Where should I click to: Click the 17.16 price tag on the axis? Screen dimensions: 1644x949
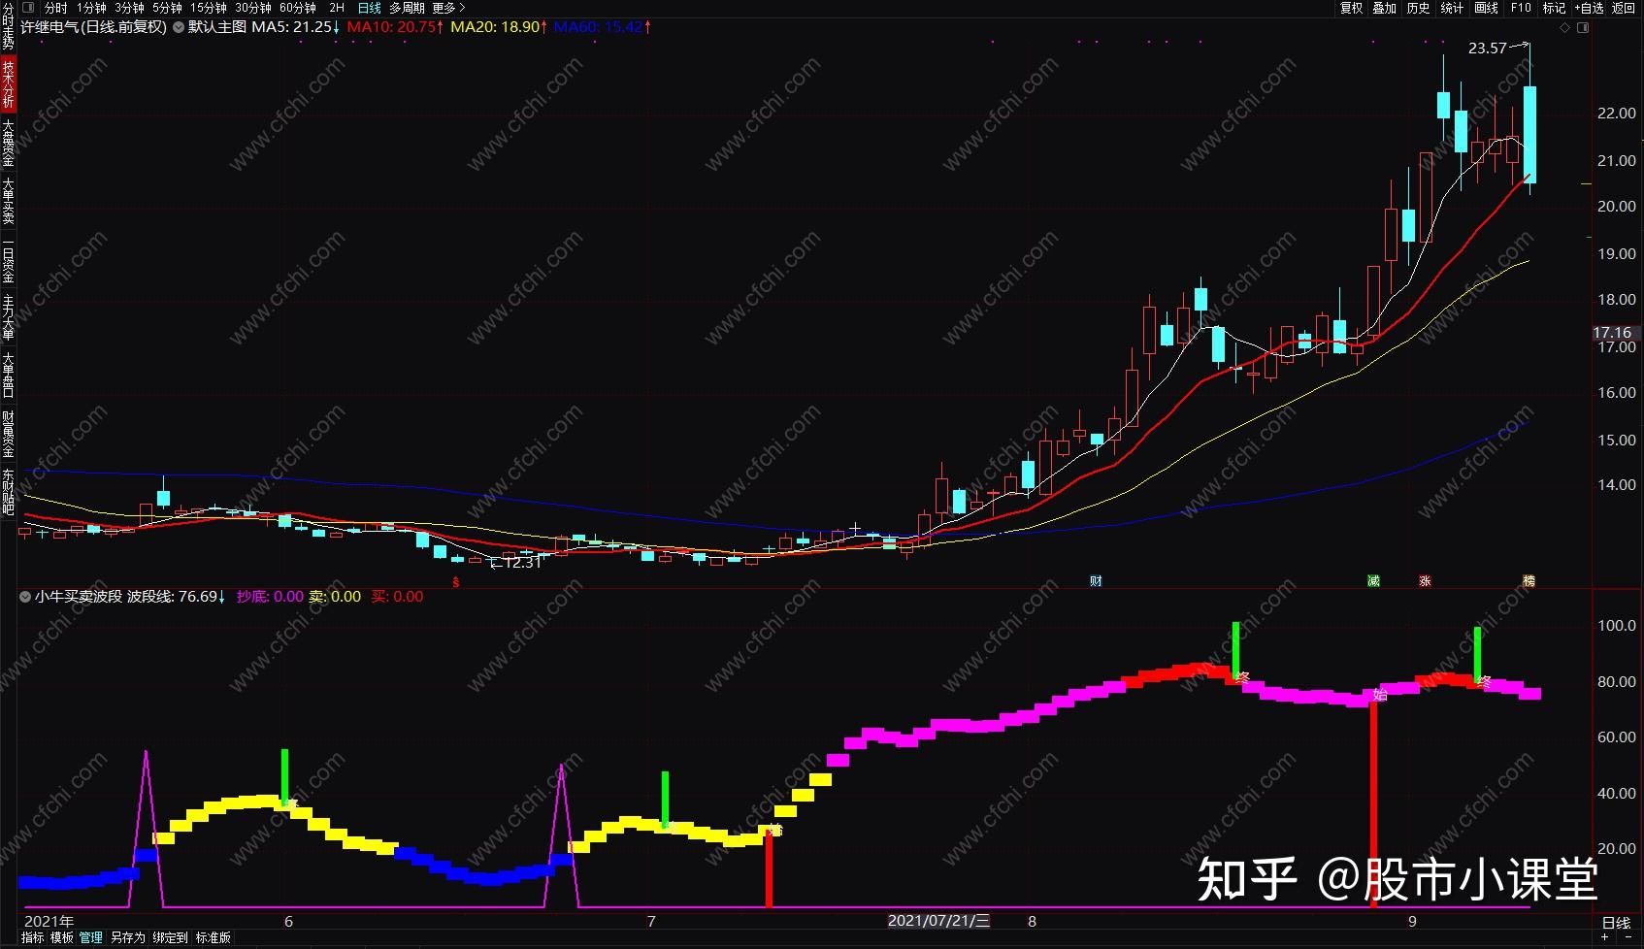pos(1613,333)
